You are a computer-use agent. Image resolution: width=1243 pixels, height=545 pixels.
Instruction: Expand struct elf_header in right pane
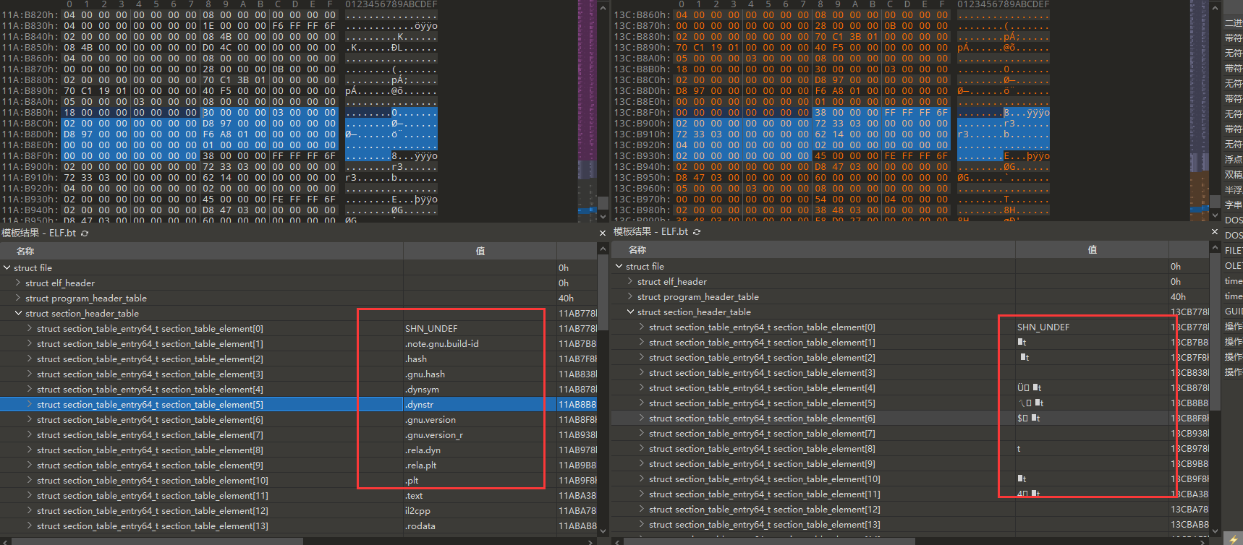click(x=630, y=282)
